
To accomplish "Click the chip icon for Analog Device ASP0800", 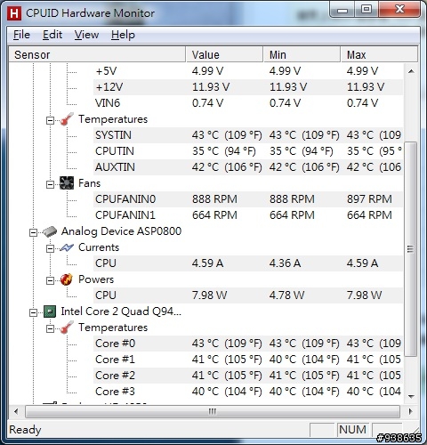I will 50,231.
